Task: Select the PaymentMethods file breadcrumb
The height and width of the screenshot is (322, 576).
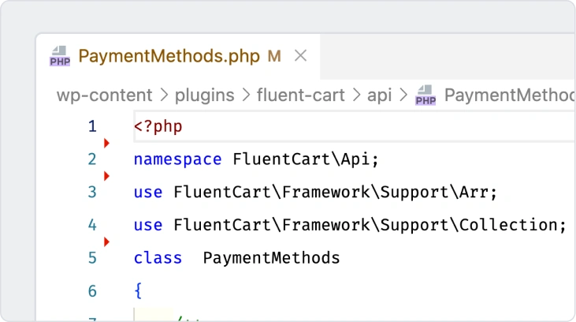Action: tap(508, 95)
